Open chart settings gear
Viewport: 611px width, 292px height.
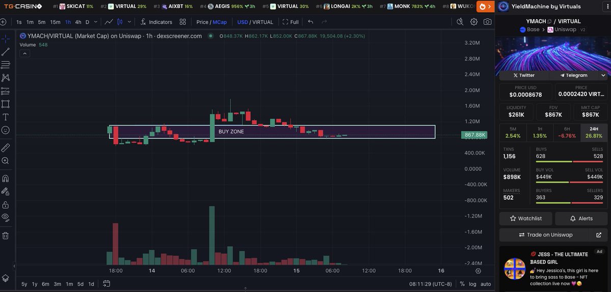[x=474, y=22]
